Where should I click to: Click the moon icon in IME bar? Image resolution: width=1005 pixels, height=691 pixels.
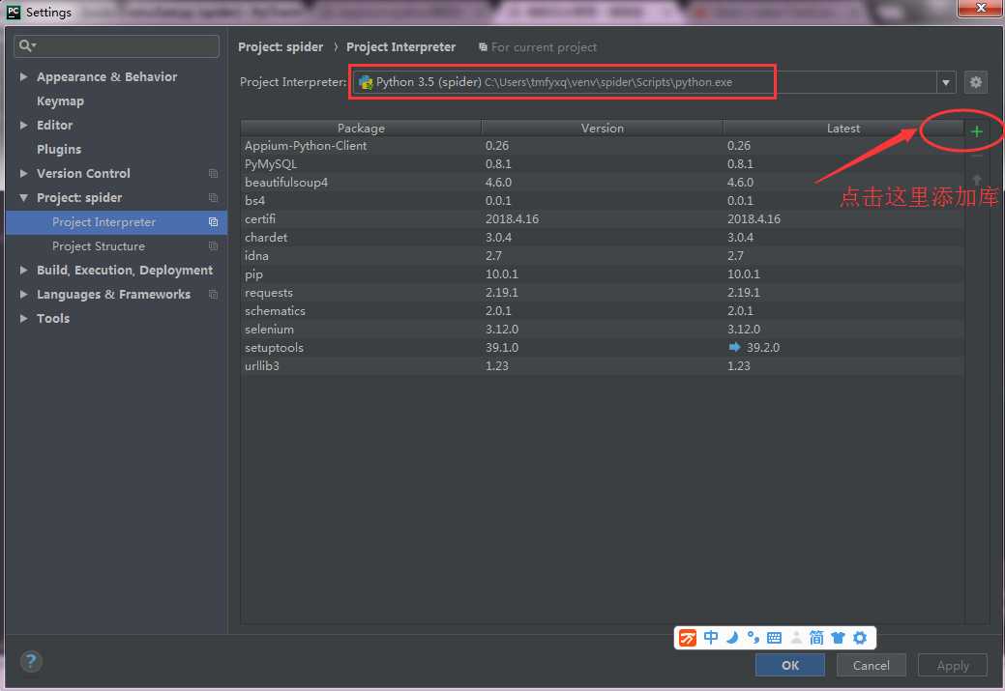pos(732,637)
